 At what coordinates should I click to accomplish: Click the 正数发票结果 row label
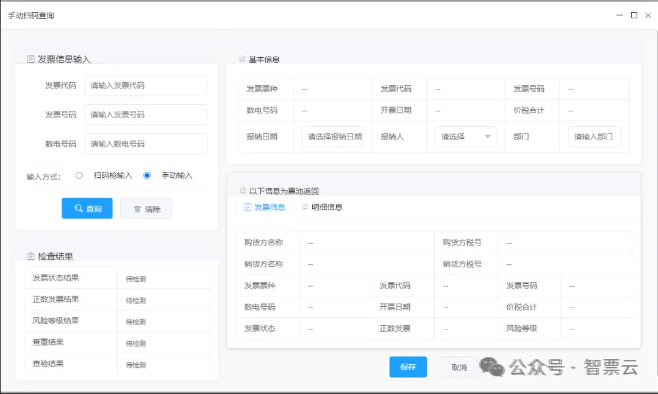coord(56,299)
